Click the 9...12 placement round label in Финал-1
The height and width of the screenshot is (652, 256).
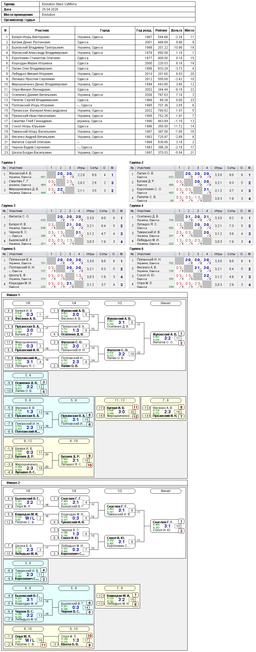28,441
